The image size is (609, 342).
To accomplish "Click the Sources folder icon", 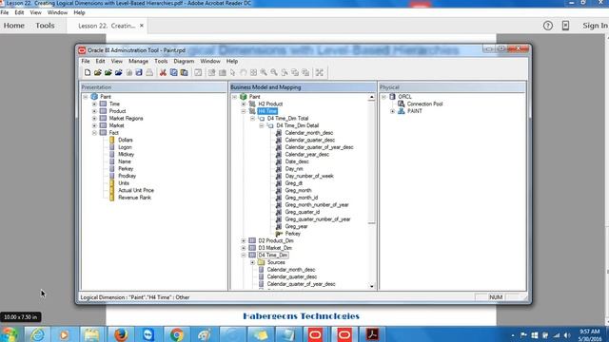I will (261, 262).
